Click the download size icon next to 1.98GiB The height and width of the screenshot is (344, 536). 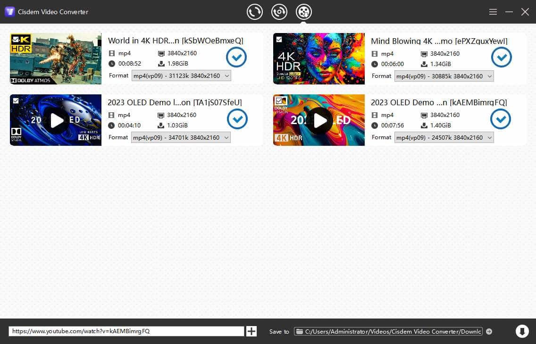[161, 64]
